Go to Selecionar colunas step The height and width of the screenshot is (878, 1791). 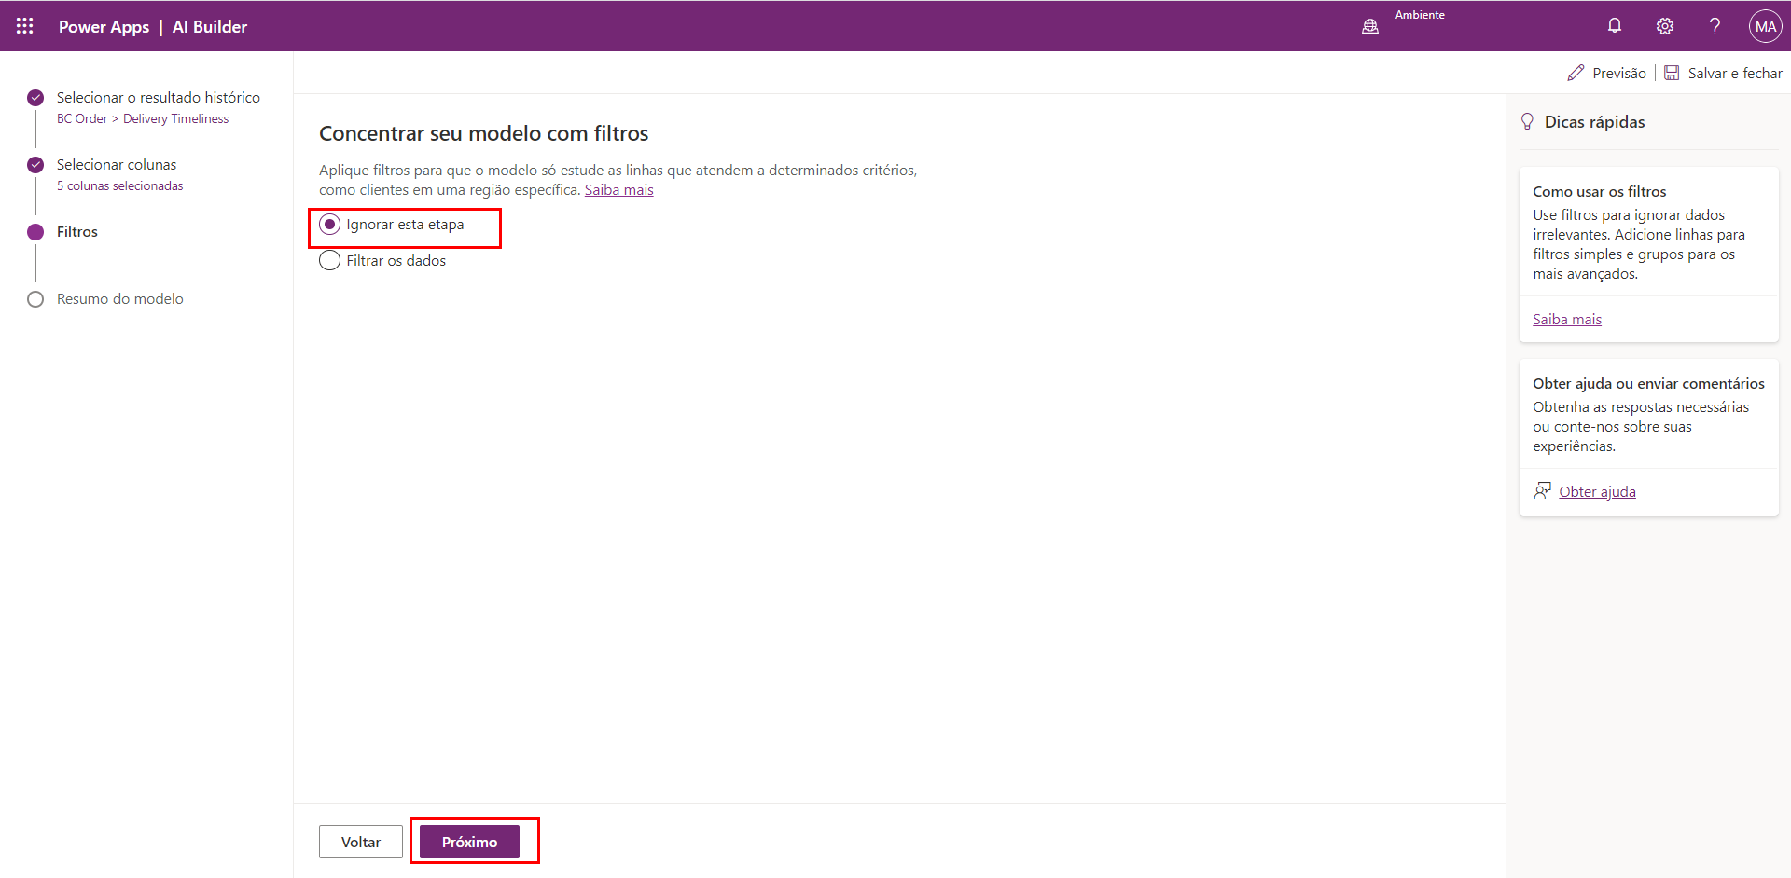point(117,165)
